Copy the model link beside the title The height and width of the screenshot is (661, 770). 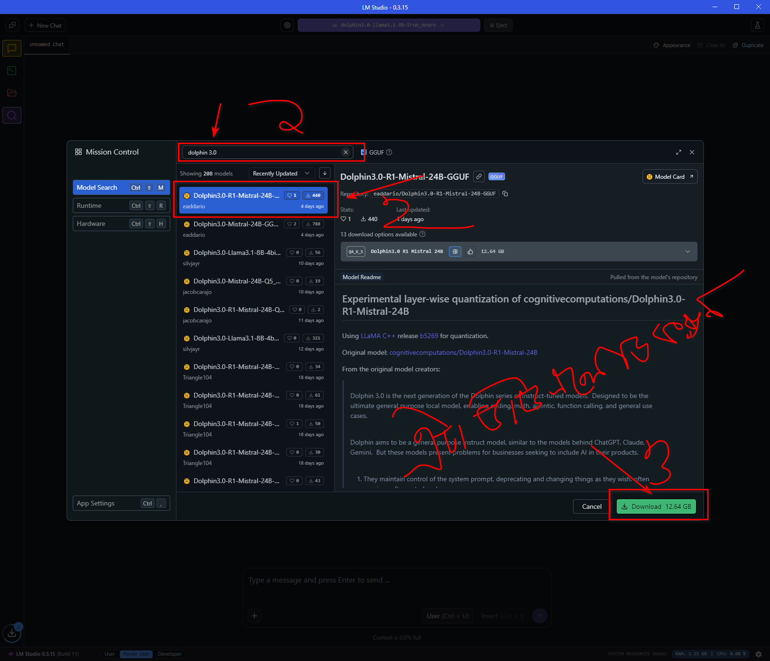(479, 176)
